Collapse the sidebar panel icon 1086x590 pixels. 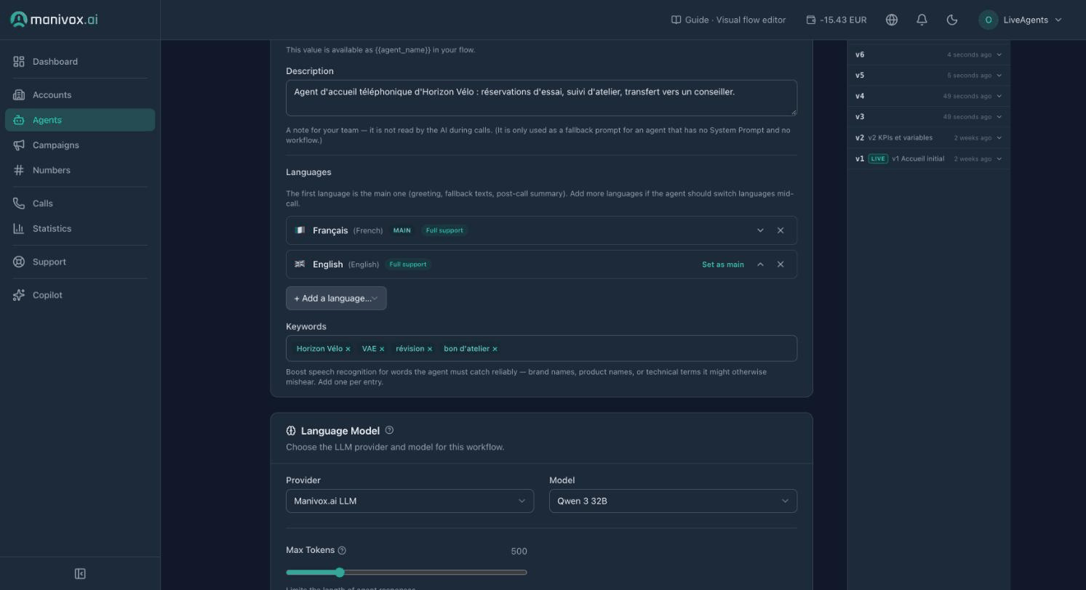point(80,574)
